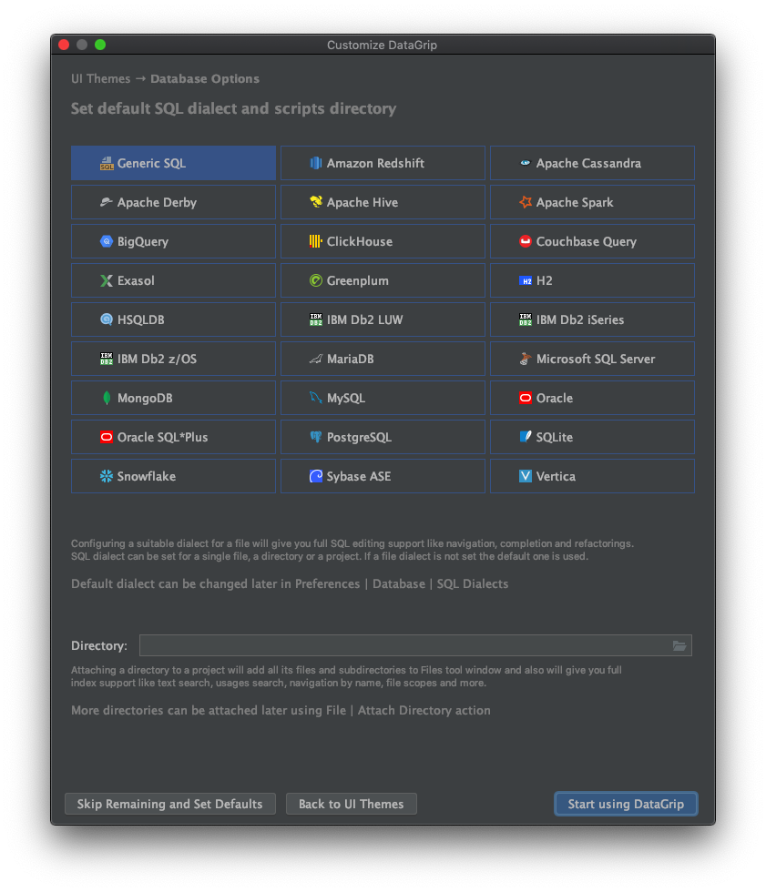Screen dimensions: 766x892
Task: Click the 'More directories can be attached' note
Action: pyautogui.click(x=281, y=710)
